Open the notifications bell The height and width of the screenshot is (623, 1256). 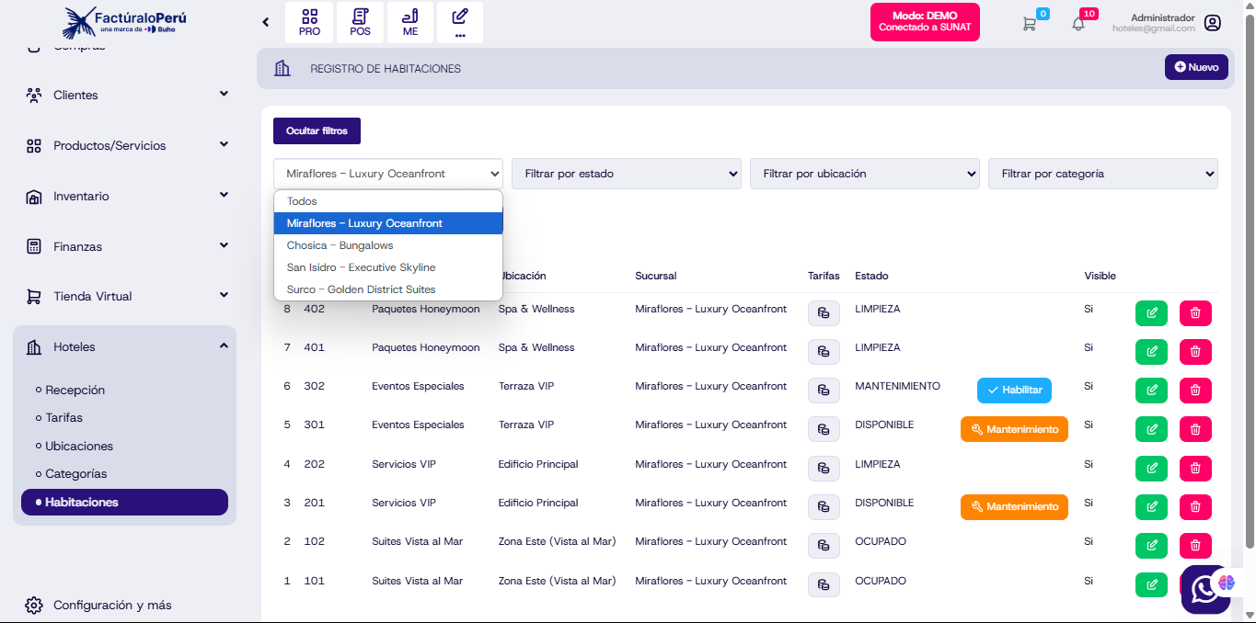pyautogui.click(x=1078, y=24)
